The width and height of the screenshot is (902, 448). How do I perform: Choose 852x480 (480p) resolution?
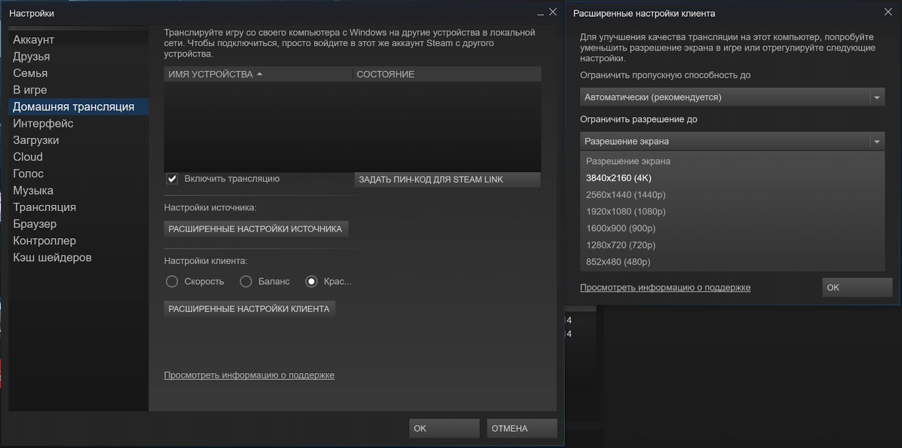(732, 262)
